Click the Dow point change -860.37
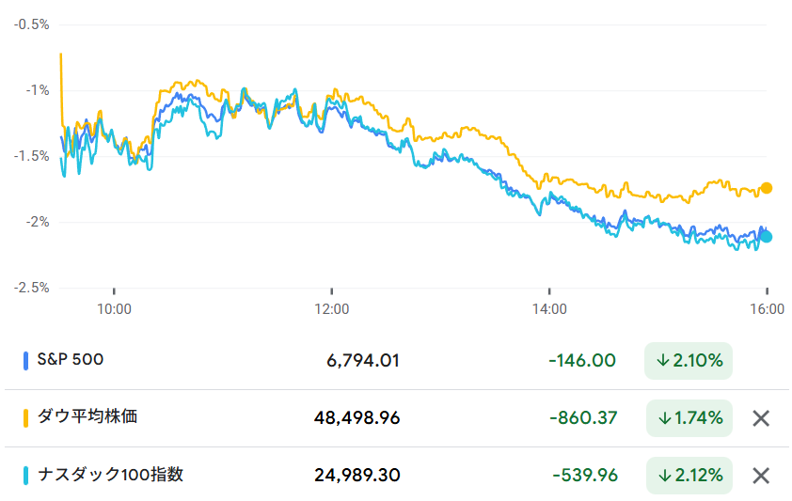The width and height of the screenshot is (792, 501). (582, 418)
